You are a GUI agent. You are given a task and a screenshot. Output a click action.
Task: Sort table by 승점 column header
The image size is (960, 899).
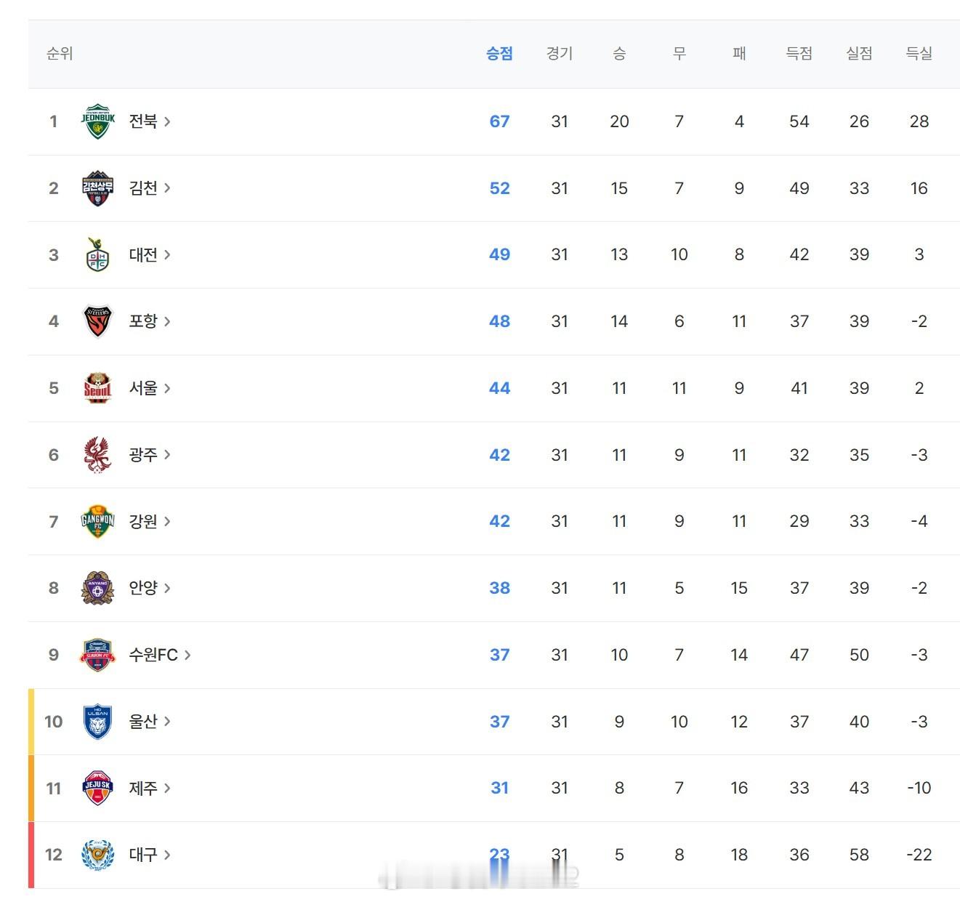pyautogui.click(x=499, y=53)
